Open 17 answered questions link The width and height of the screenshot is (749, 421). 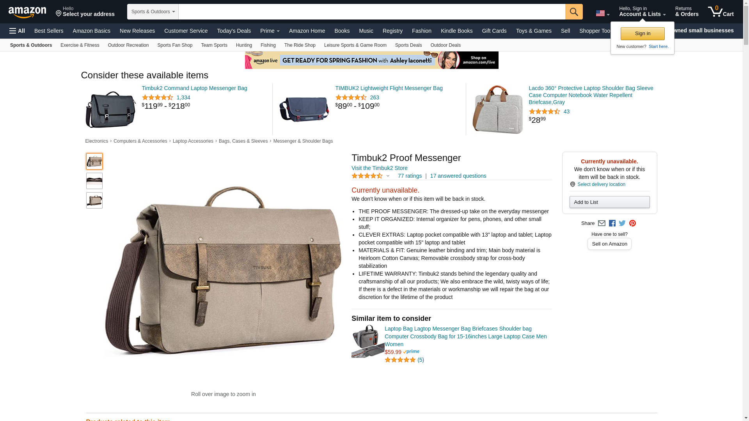[x=458, y=176]
